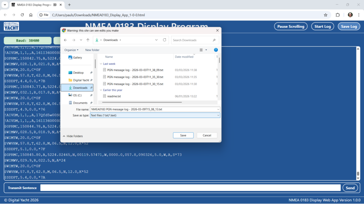364x204 pixels.
Task: Open the browser Extensions puzzle icon
Action: click(x=338, y=15)
